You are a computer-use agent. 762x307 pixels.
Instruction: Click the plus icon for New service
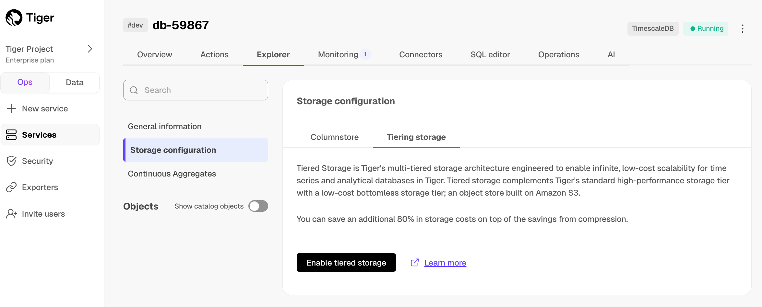tap(11, 108)
